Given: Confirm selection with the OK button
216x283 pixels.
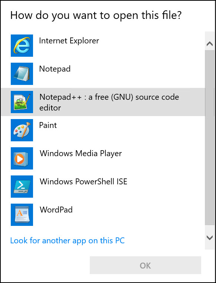Looking at the screenshot, I should click(145, 265).
